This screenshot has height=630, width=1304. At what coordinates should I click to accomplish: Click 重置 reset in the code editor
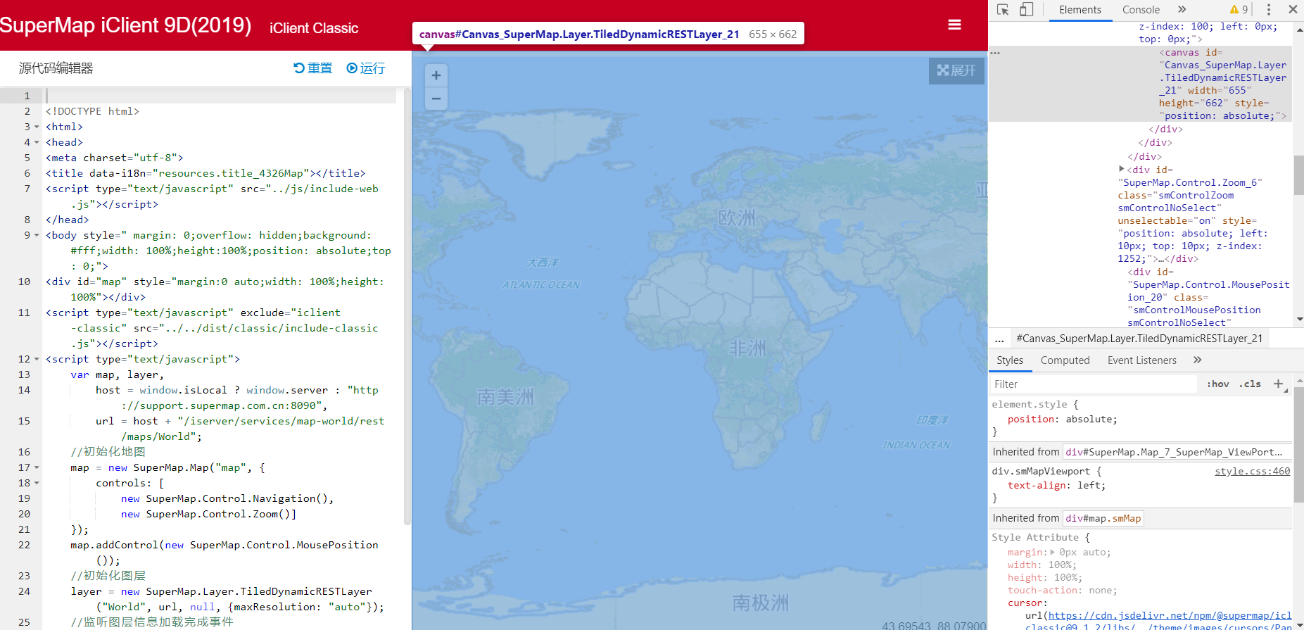click(x=312, y=68)
